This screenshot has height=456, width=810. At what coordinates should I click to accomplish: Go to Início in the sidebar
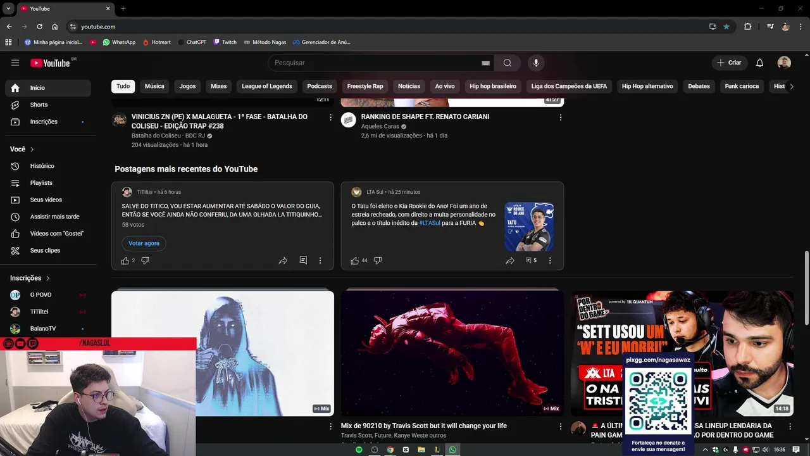48,88
